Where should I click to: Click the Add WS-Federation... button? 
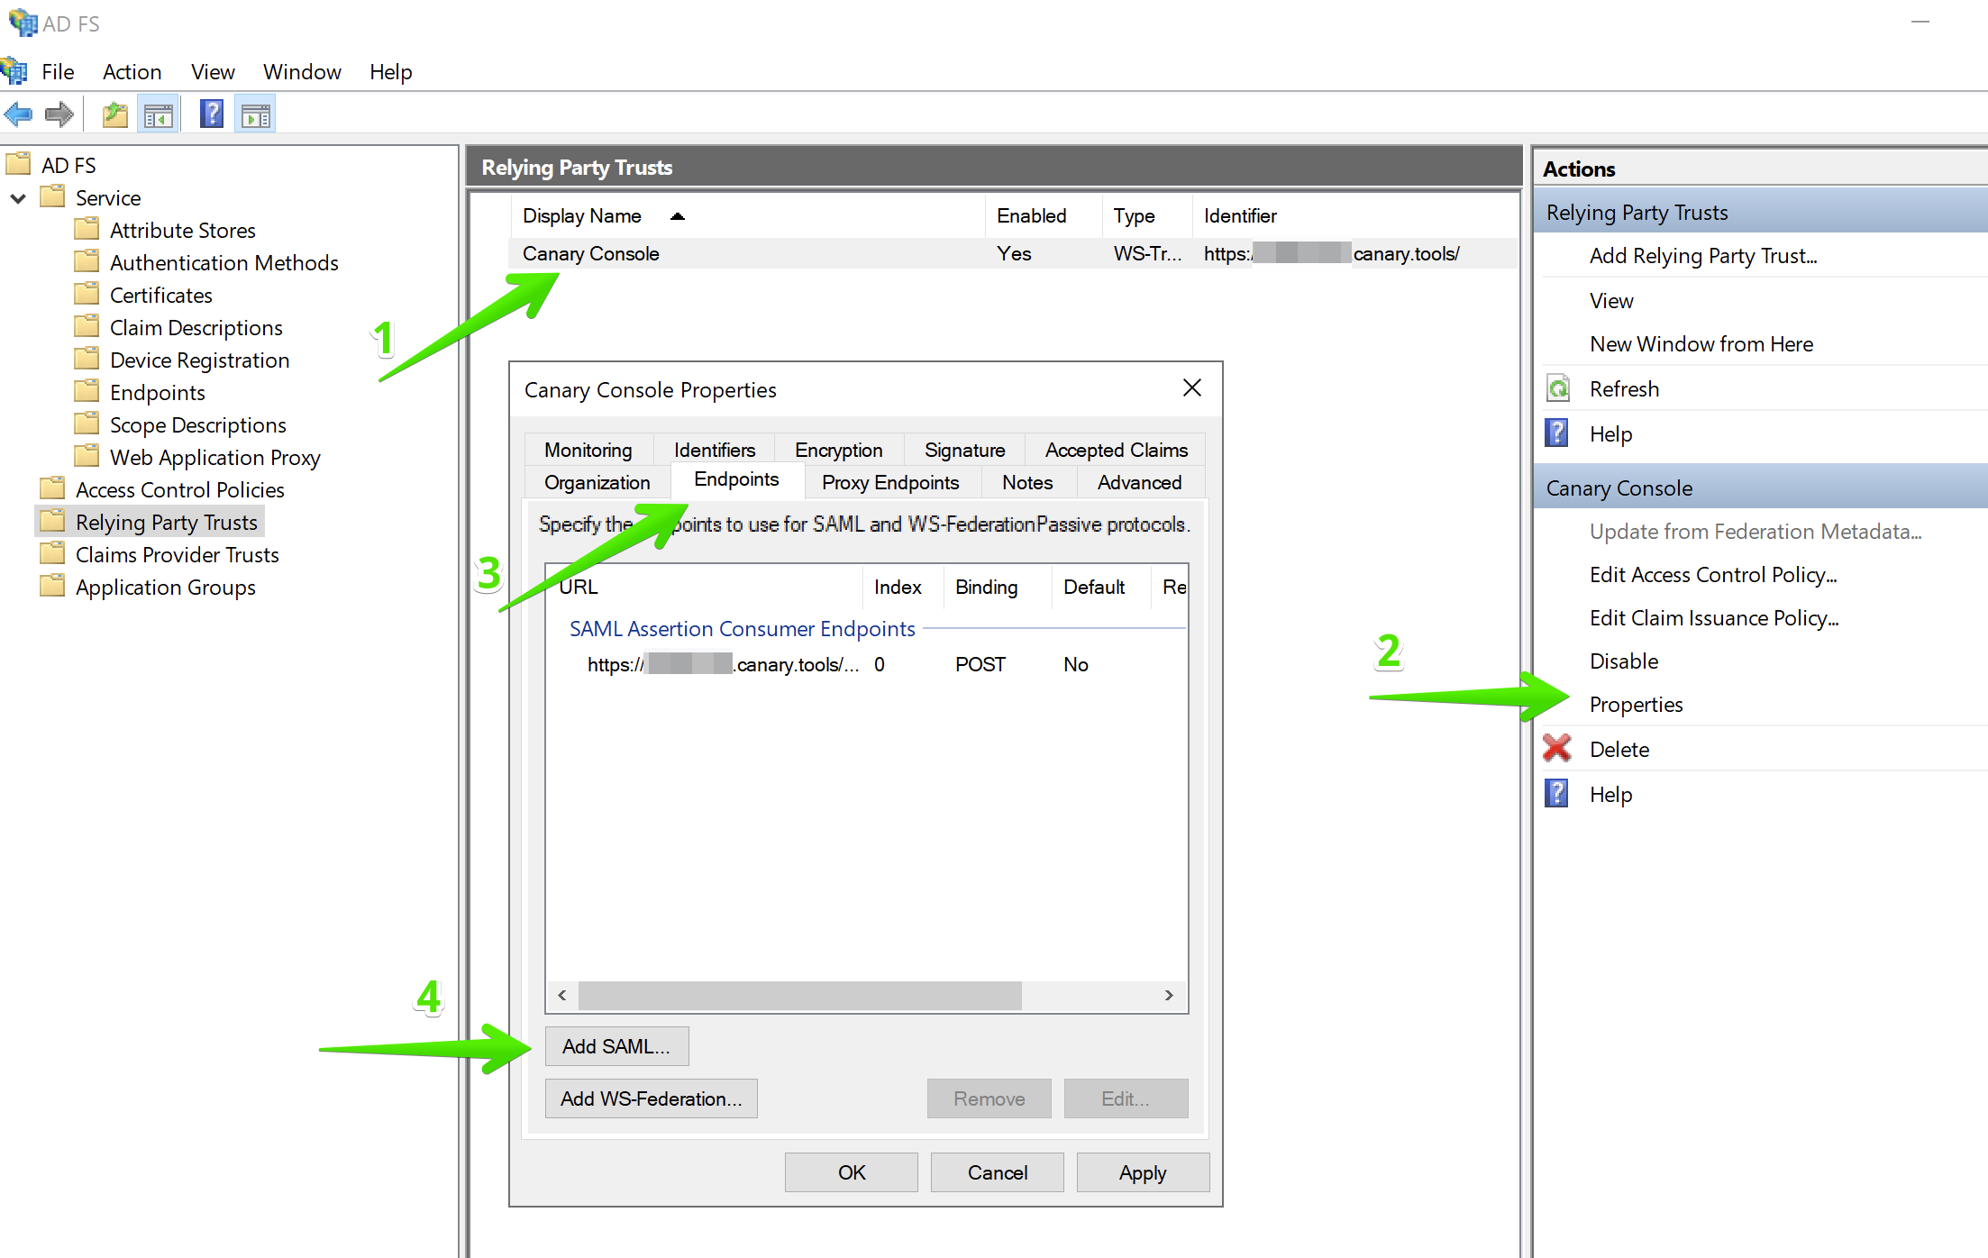click(x=651, y=1098)
